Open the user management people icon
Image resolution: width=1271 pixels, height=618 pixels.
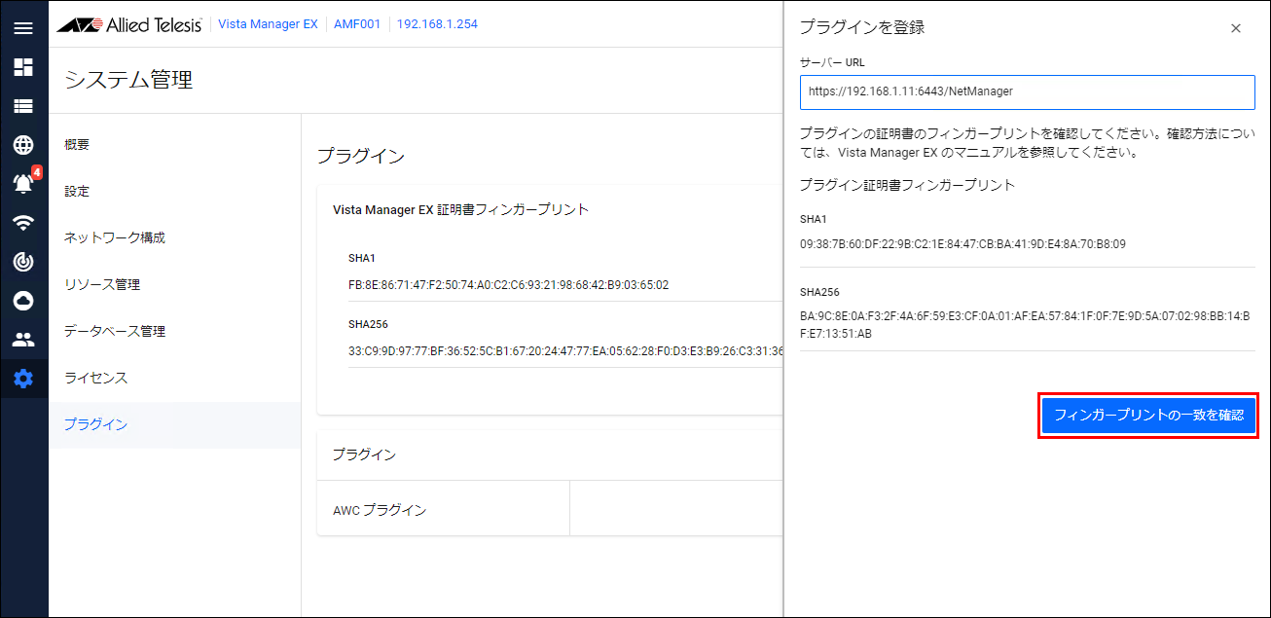[23, 340]
